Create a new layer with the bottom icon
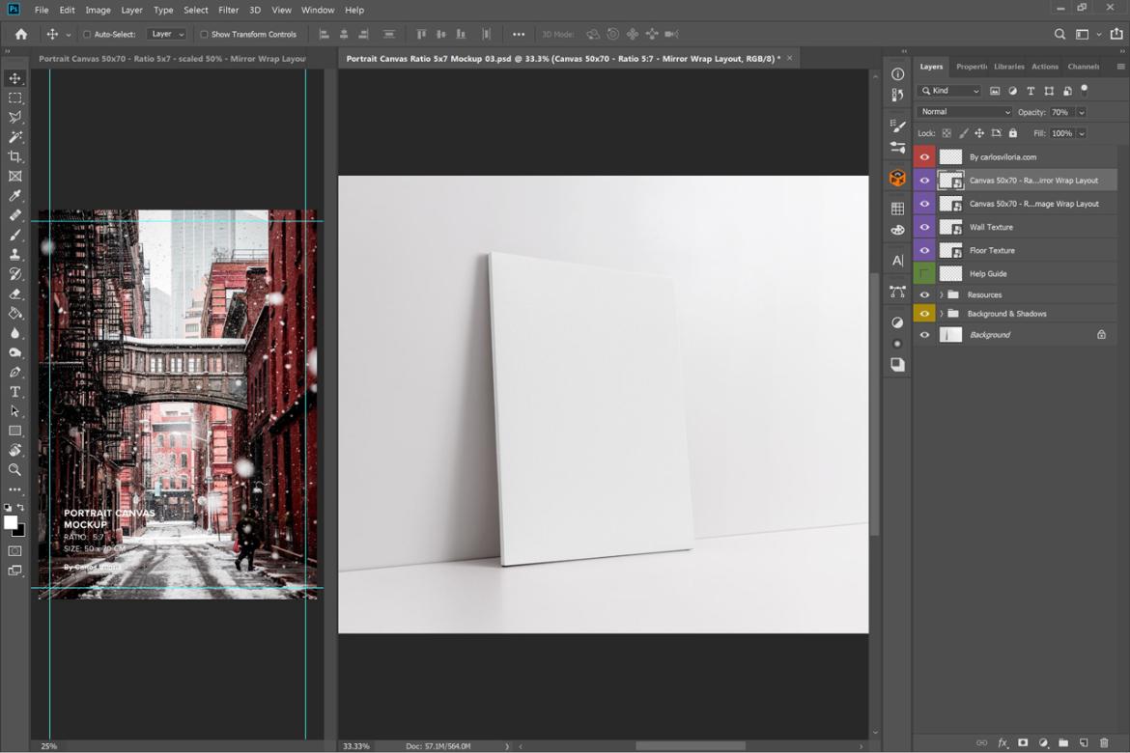This screenshot has height=753, width=1130. click(1083, 743)
